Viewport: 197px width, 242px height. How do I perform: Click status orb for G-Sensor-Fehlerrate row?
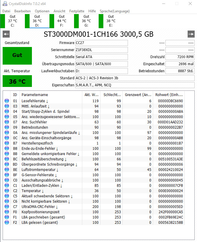[7, 175]
